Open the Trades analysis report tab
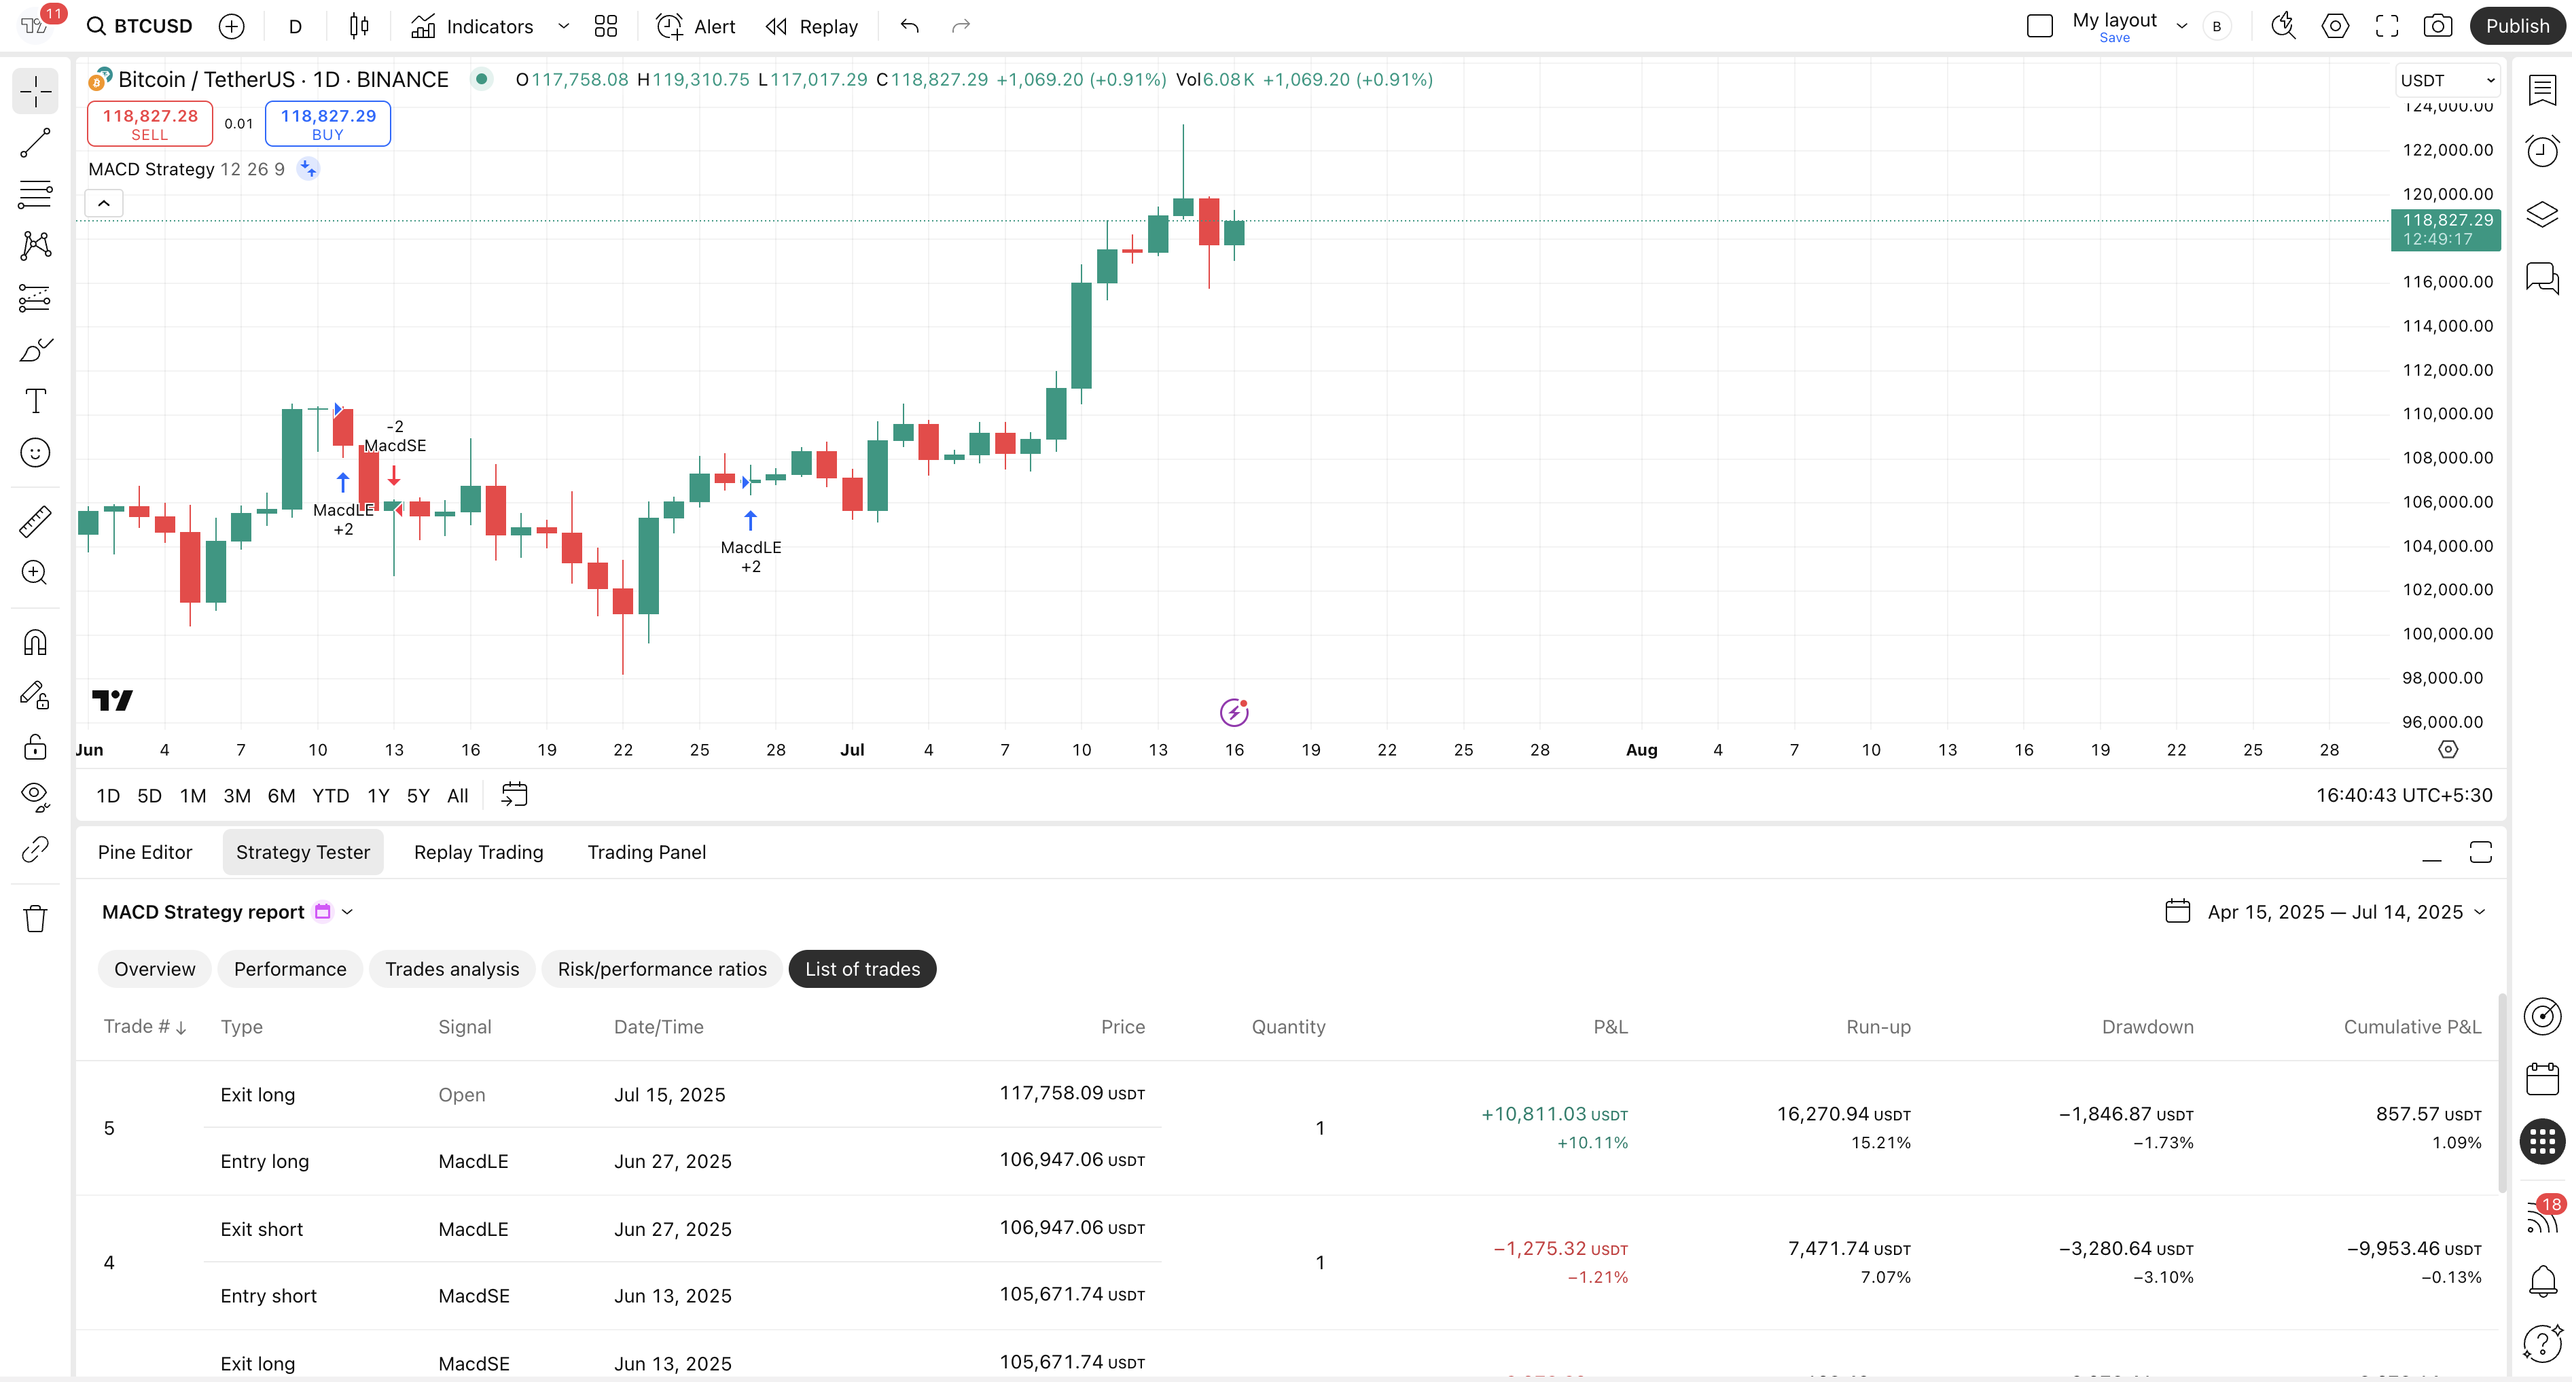The image size is (2572, 1382). pos(451,969)
